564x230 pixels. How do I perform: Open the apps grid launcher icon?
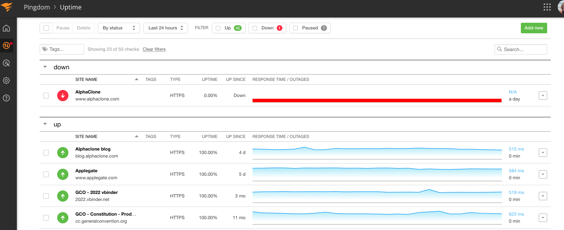pos(547,7)
